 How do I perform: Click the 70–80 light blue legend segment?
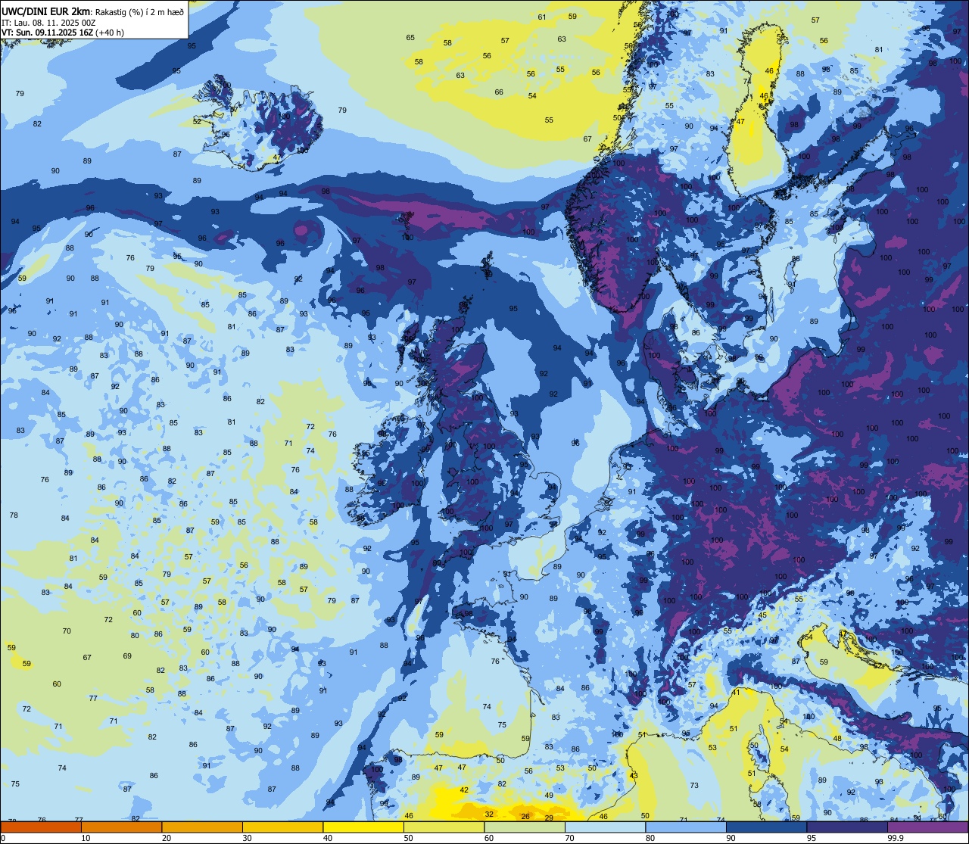point(605,827)
